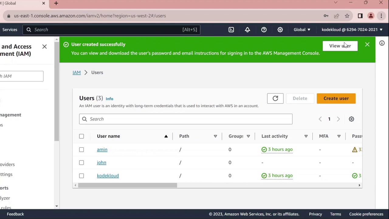The width and height of the screenshot is (389, 219).
Task: Open AWS CloudShell icon in top bar
Action: (x=231, y=30)
